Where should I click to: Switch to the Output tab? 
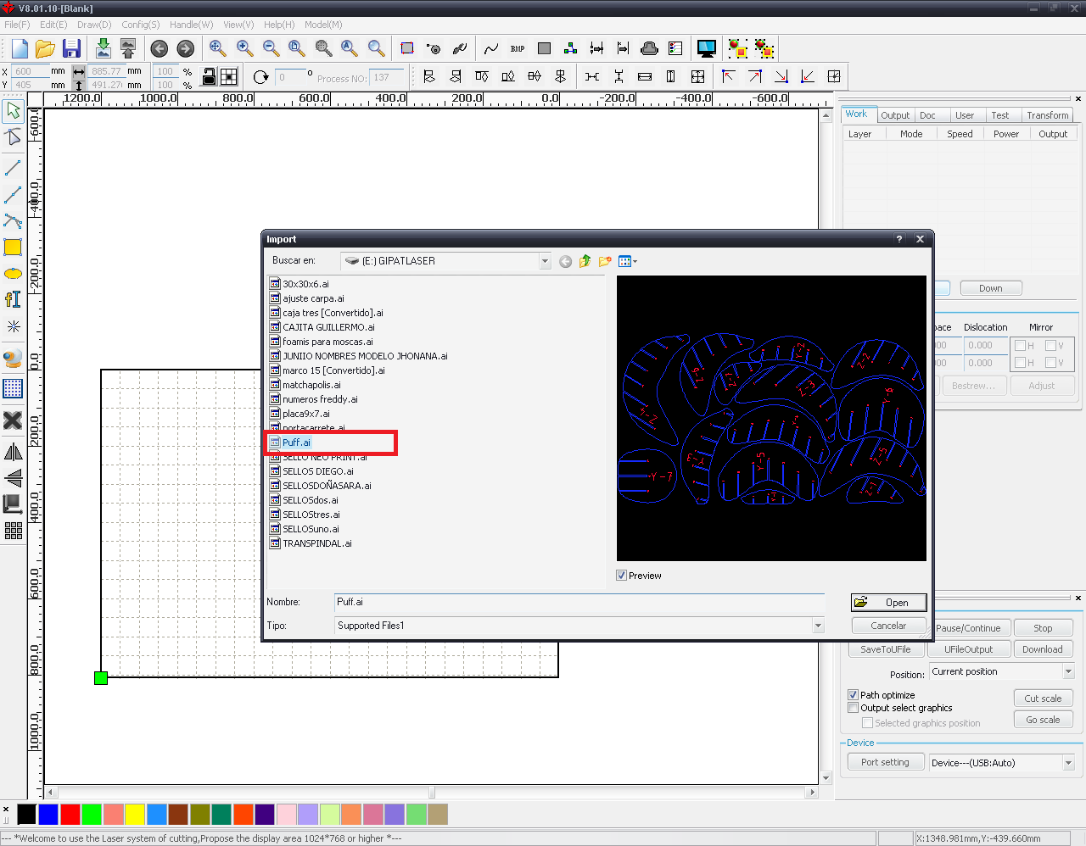895,115
